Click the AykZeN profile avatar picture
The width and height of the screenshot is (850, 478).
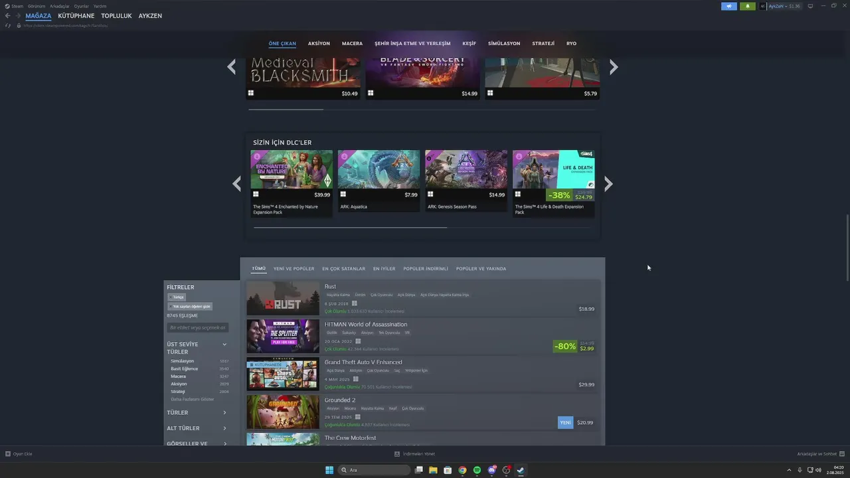tap(763, 6)
